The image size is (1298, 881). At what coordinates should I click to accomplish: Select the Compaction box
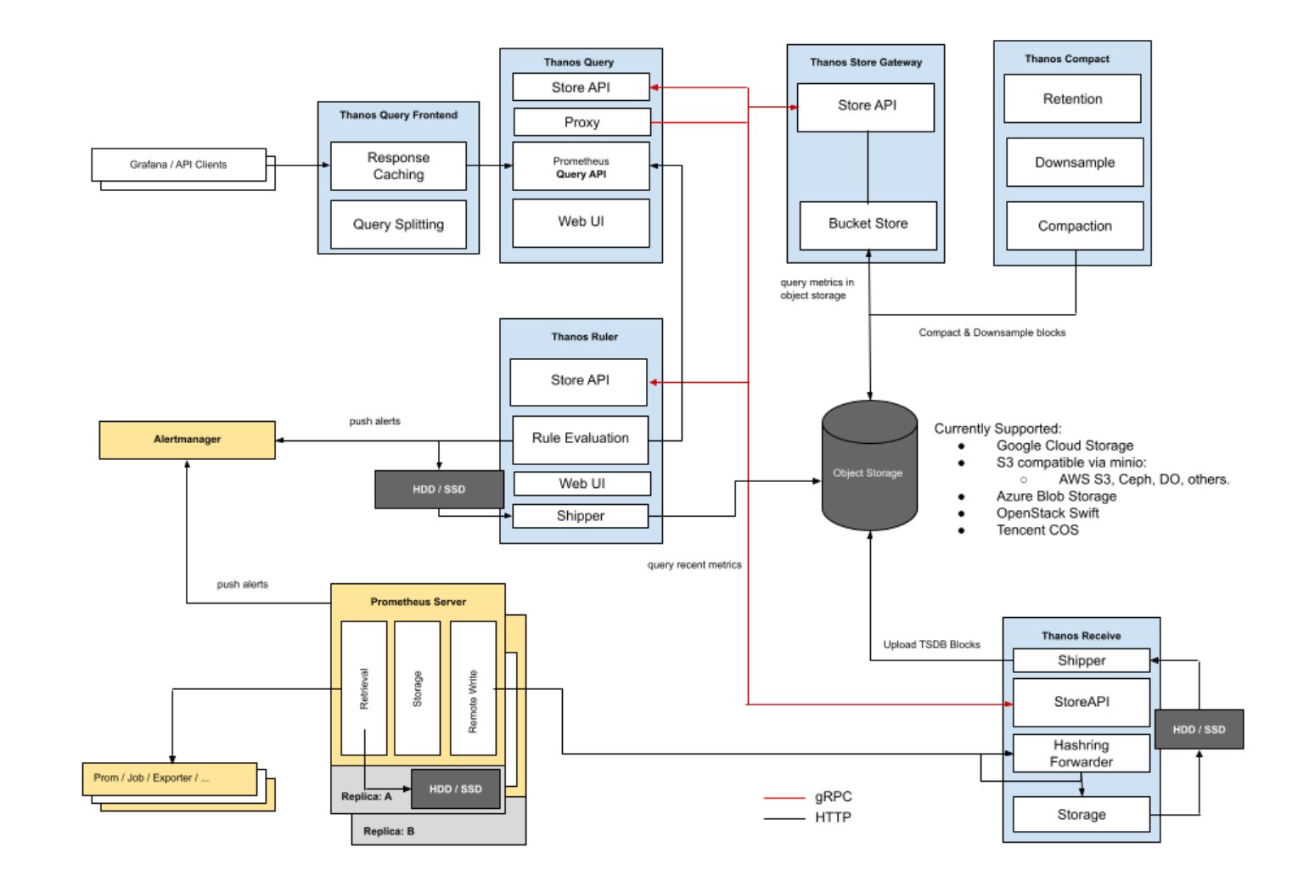[1075, 226]
